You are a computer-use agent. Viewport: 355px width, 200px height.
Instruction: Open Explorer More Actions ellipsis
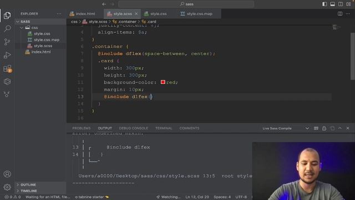coord(59,13)
